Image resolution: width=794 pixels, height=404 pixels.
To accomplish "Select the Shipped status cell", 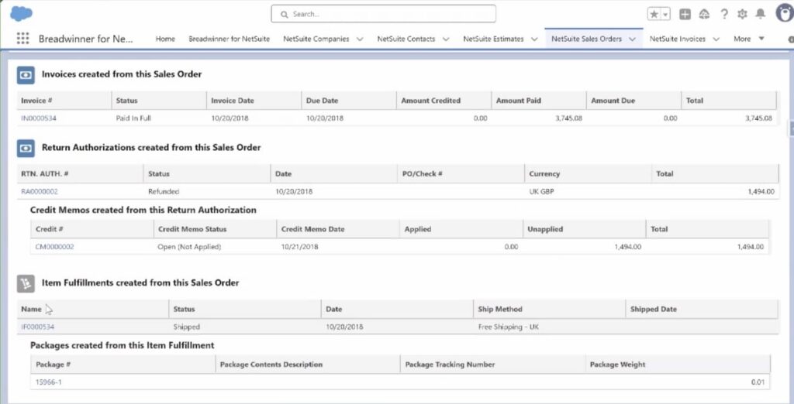I will (x=186, y=327).
